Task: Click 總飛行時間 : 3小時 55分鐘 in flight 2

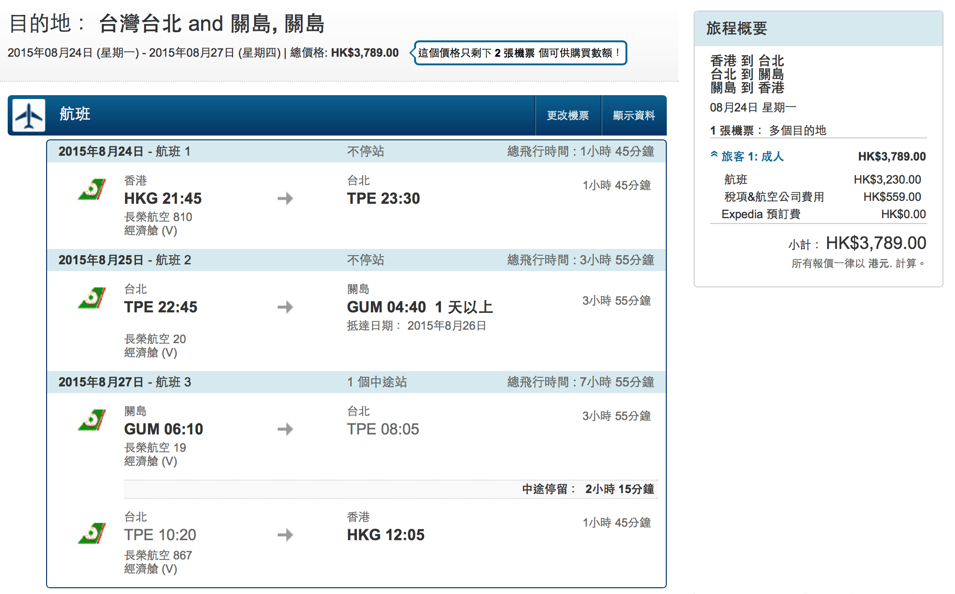Action: (581, 260)
